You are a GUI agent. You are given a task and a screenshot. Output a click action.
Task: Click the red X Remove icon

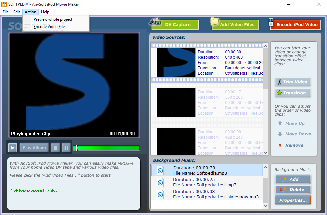pos(280,145)
